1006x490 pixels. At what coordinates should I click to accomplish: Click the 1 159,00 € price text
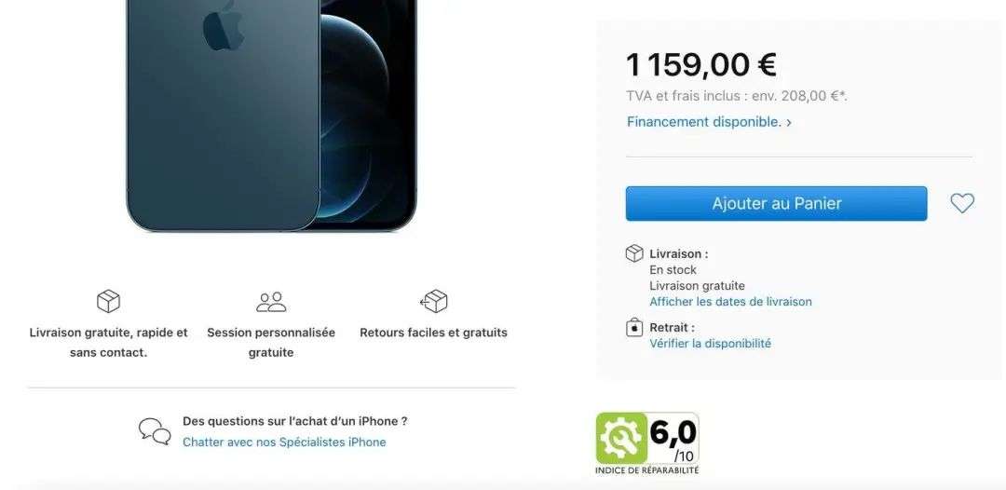(x=701, y=64)
